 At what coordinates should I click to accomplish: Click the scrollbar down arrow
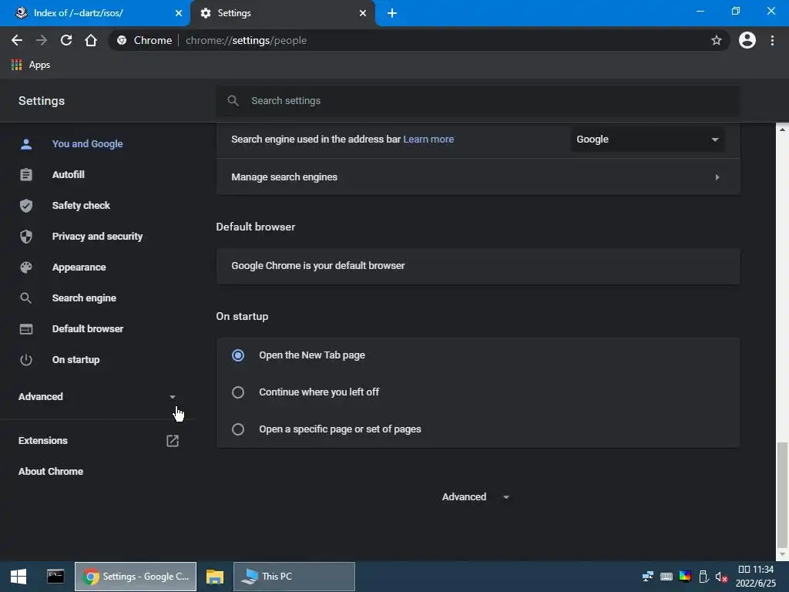pyautogui.click(x=782, y=555)
